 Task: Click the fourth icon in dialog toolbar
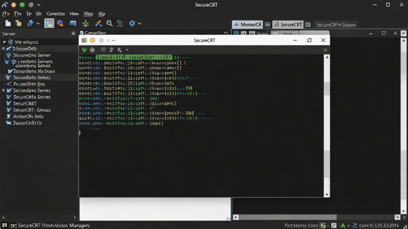112,50
